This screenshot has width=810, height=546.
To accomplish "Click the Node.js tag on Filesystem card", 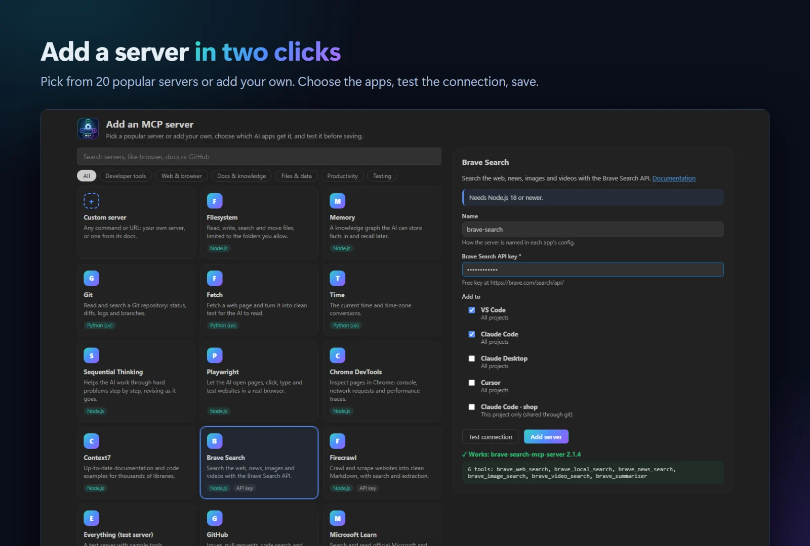I will point(219,248).
